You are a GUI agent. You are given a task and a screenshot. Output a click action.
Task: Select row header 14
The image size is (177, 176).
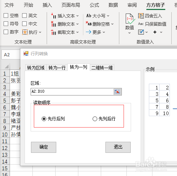click(5, 162)
